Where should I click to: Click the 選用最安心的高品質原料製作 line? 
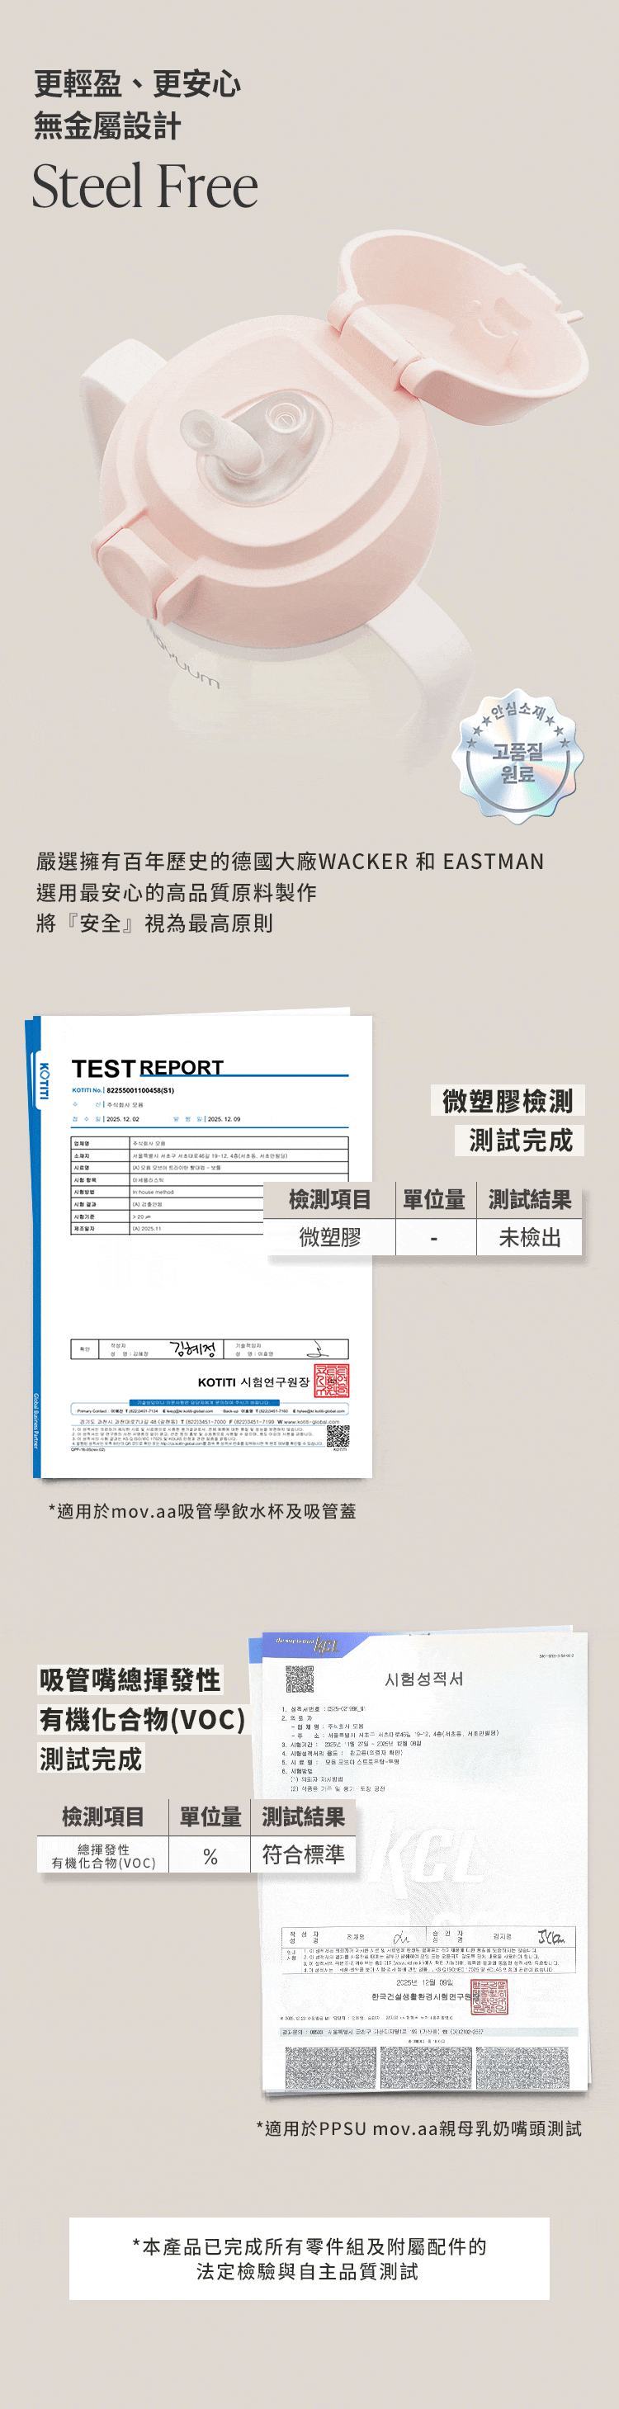tap(176, 892)
